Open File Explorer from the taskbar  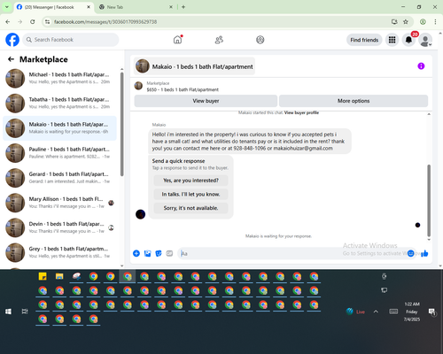pos(59,276)
